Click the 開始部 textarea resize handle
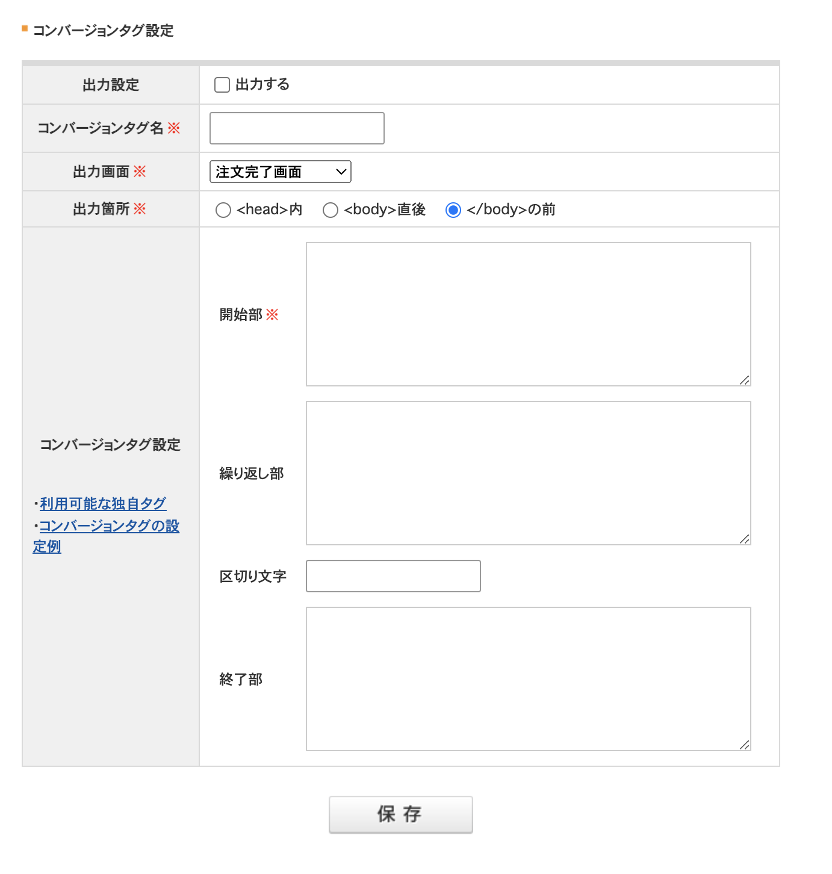Screen dimensions: 832x874 coord(745,380)
